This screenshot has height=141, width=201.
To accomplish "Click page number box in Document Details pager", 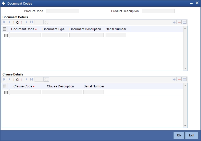I will tap(39, 22).
